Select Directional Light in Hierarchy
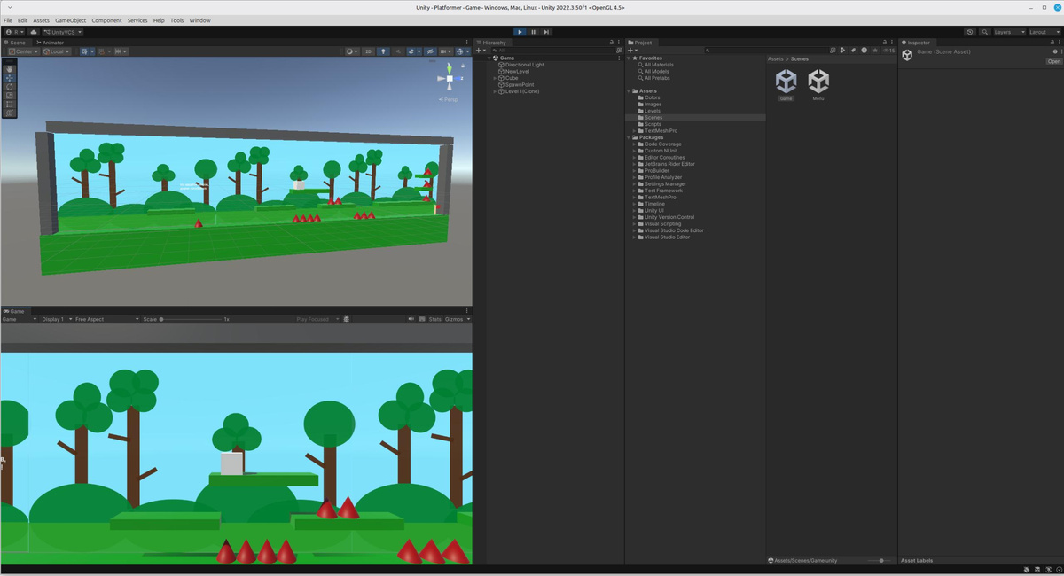 coord(524,65)
